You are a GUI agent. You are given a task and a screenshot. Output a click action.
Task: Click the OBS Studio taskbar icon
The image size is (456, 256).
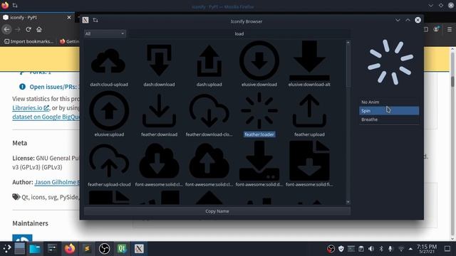104,249
